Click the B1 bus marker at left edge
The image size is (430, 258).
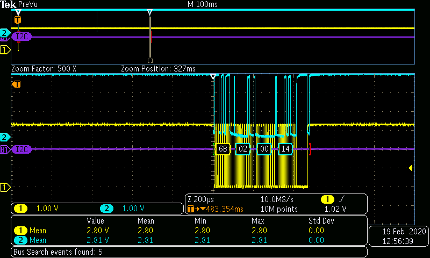click(x=5, y=149)
